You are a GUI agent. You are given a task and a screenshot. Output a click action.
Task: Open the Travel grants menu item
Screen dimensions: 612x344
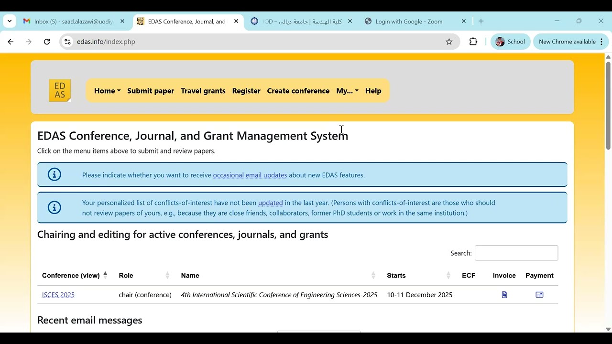pyautogui.click(x=203, y=91)
